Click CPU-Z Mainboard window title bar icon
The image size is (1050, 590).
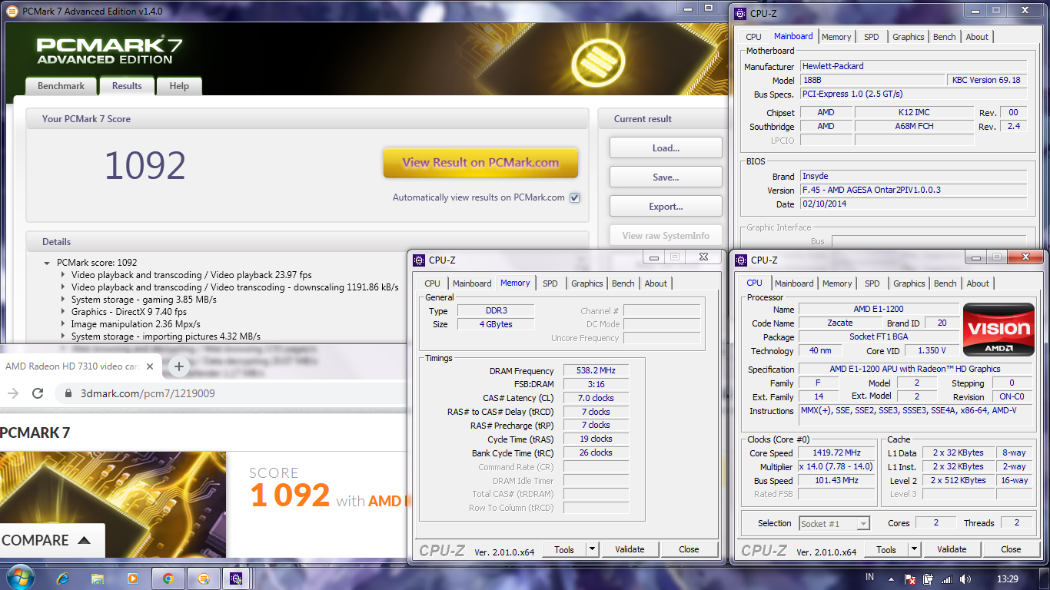pyautogui.click(x=740, y=13)
